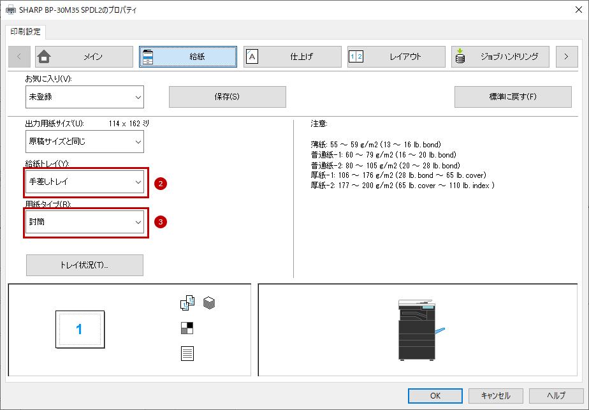The image size is (589, 410).
Task: Click the document lines icon in preview
Action: (187, 354)
